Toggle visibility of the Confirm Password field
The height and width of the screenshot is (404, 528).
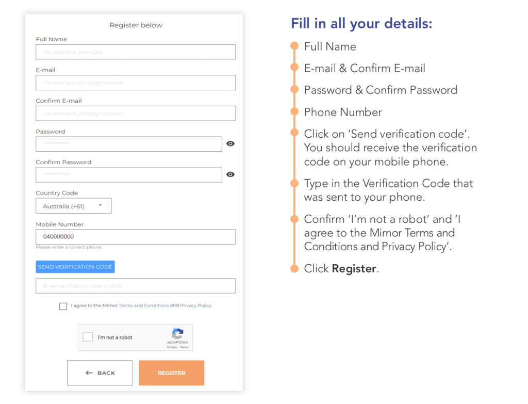tap(230, 174)
